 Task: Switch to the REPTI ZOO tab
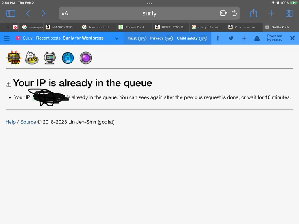click(x=171, y=27)
